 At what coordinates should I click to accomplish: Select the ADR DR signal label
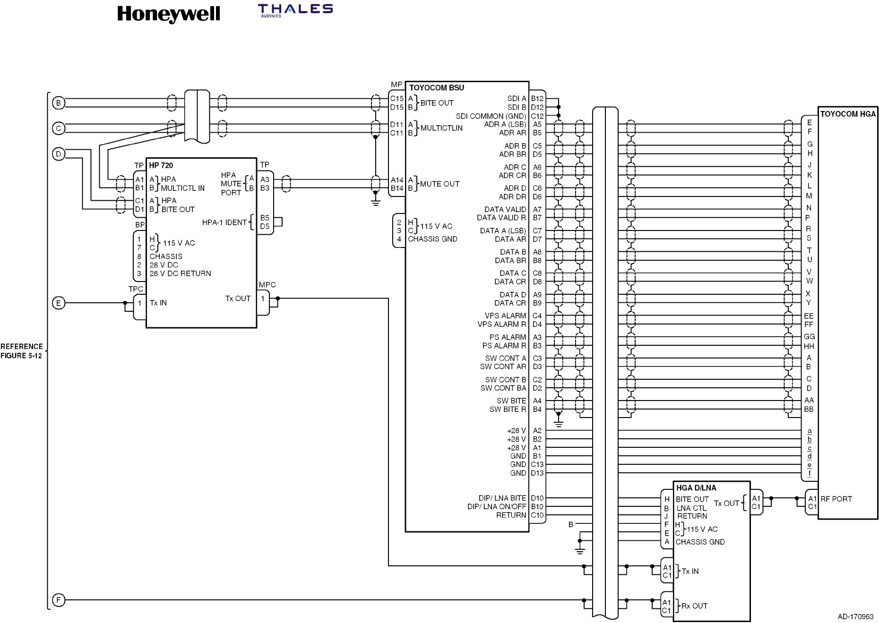512,197
